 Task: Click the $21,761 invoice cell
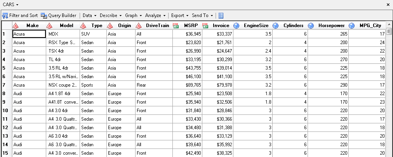[x=217, y=43]
